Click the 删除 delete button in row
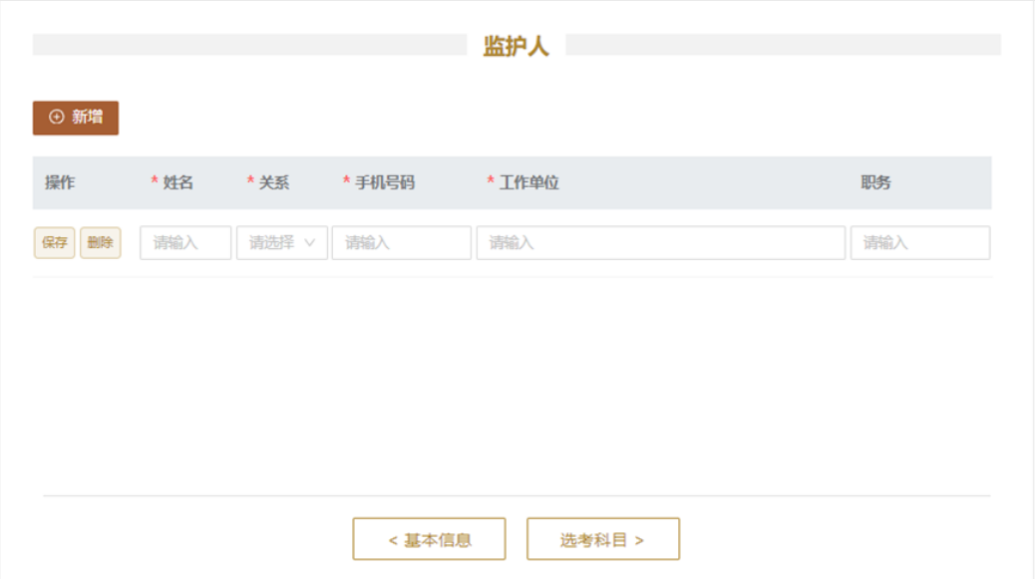 pos(100,243)
